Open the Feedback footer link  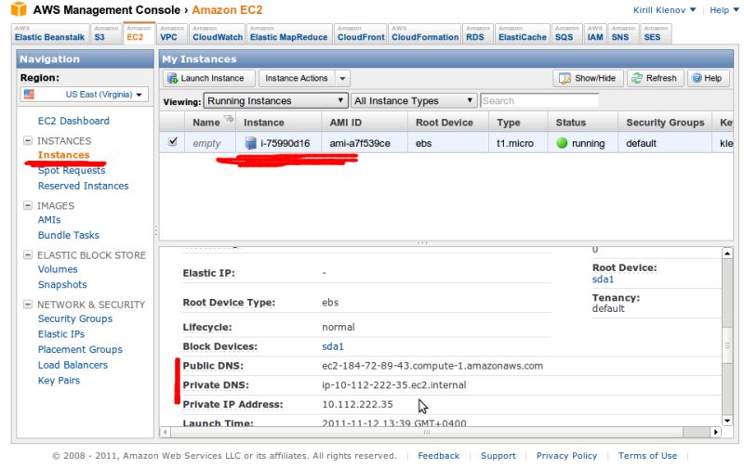tap(438, 456)
